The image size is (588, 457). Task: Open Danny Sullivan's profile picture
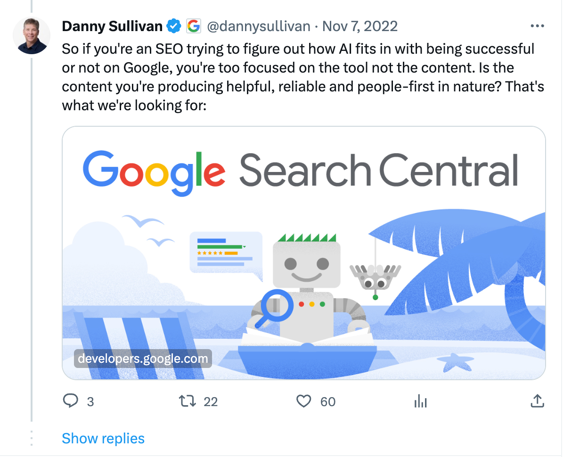pos(32,35)
